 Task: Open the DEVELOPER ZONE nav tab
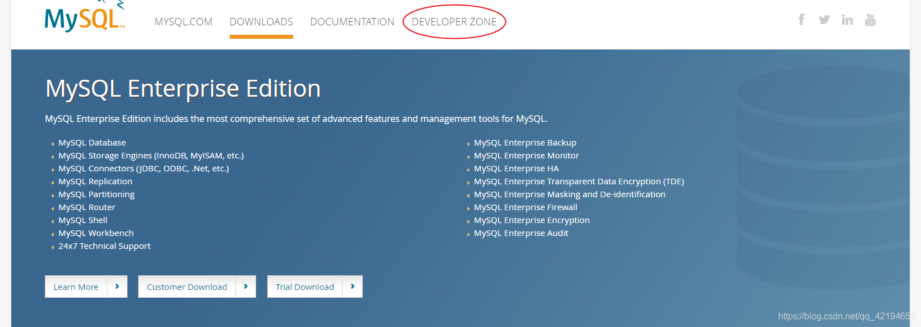pos(454,22)
